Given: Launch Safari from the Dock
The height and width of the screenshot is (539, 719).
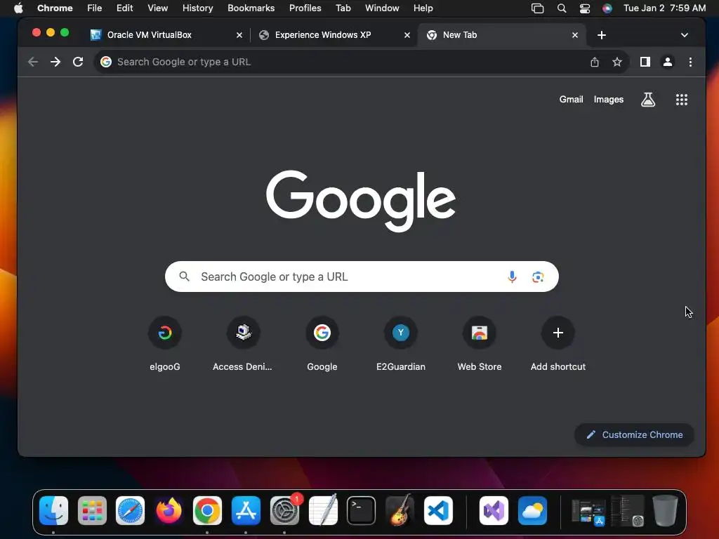Looking at the screenshot, I should pos(130,510).
